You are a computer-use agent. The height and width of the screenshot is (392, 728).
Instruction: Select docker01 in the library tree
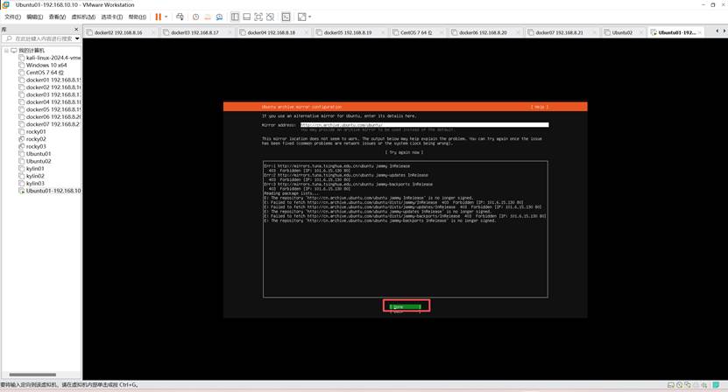coord(50,80)
